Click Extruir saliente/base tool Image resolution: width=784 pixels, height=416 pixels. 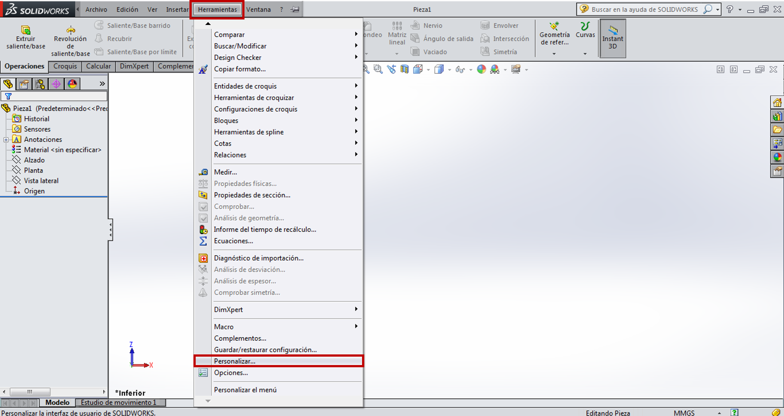(26, 38)
